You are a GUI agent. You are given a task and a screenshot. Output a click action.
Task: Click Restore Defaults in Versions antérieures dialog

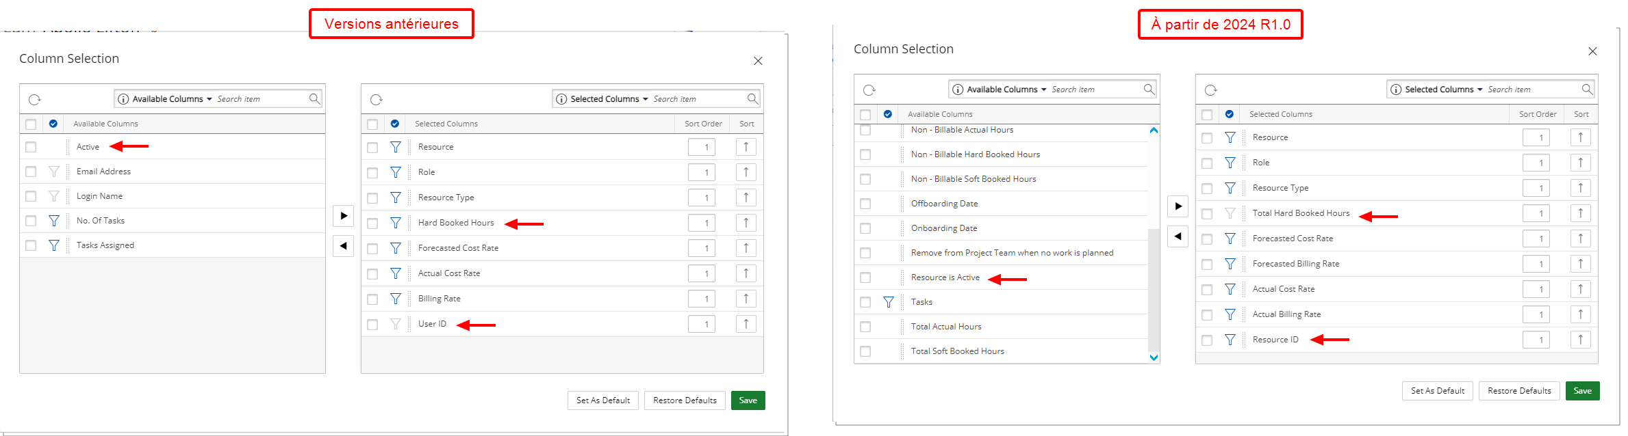coord(685,400)
